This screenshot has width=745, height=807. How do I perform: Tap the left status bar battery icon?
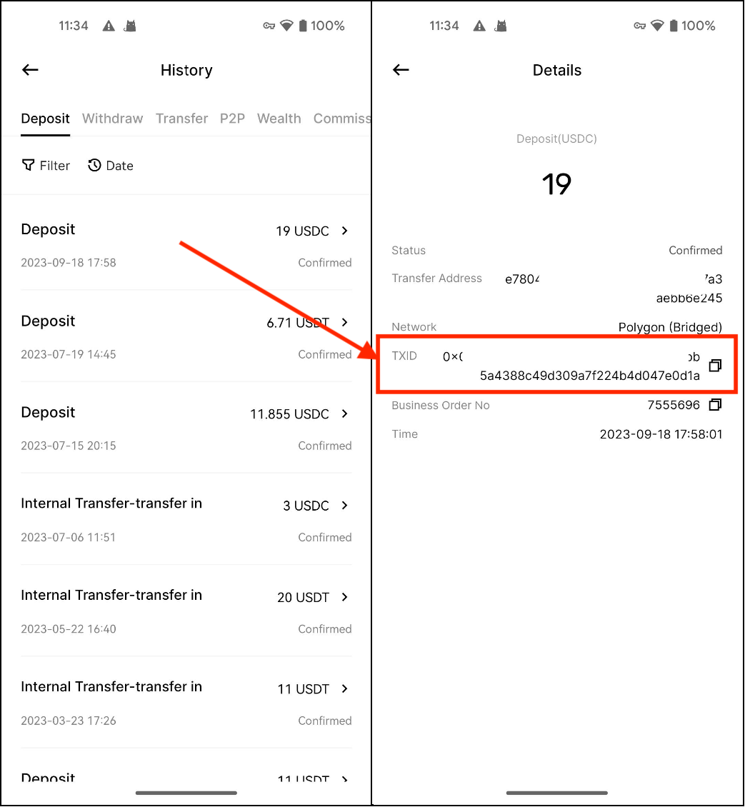click(x=303, y=26)
